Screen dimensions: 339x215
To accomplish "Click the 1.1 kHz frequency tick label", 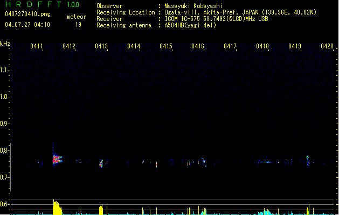I will (4, 70).
